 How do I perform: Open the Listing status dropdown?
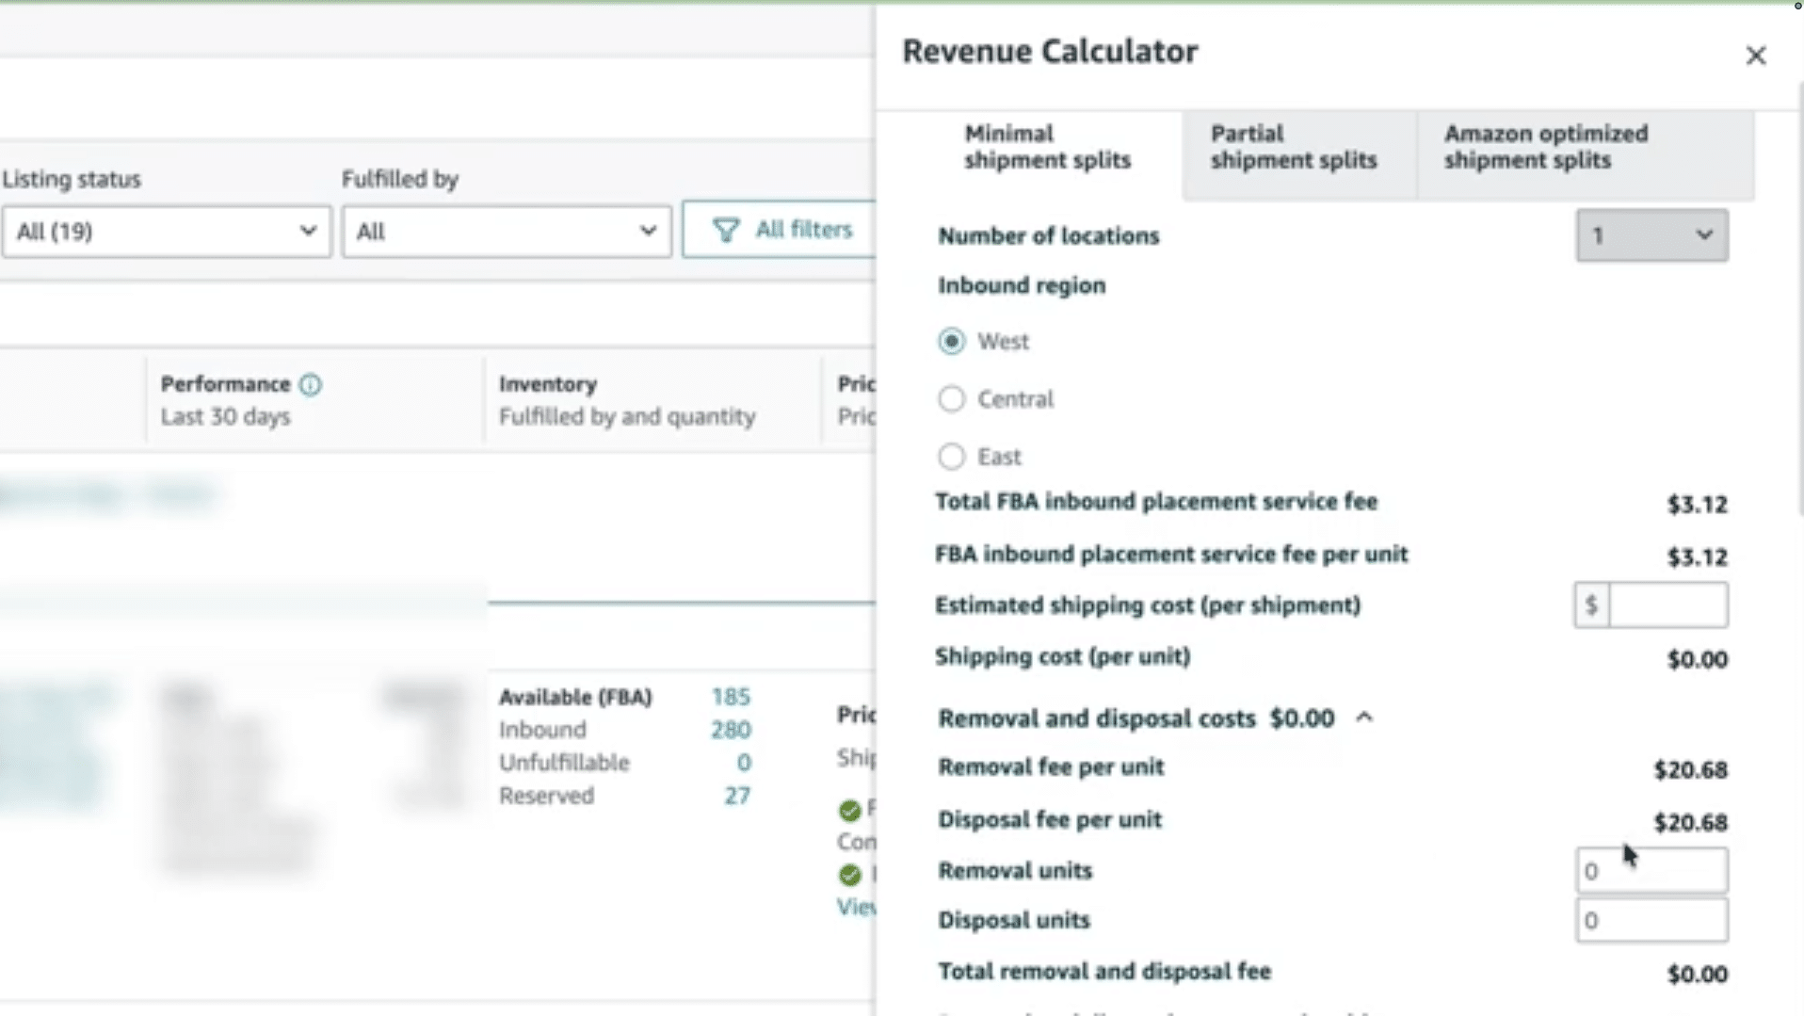(x=167, y=232)
